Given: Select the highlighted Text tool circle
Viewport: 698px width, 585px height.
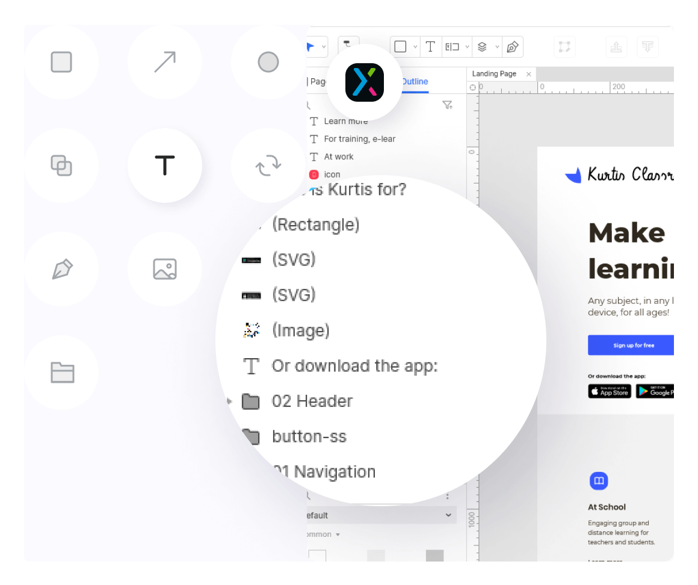Looking at the screenshot, I should pyautogui.click(x=165, y=166).
